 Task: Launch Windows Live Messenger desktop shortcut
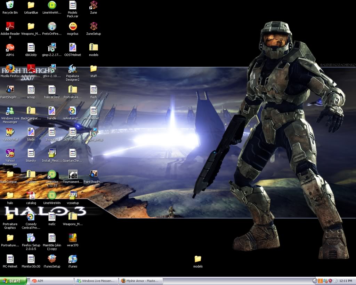tap(10, 111)
